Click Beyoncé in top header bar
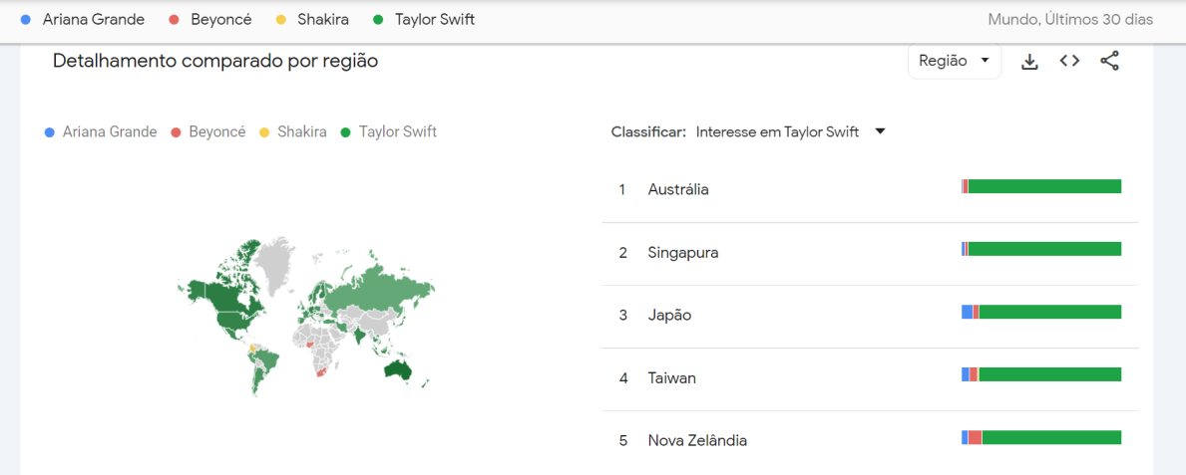Screen dimensions: 1186x475 [220, 20]
